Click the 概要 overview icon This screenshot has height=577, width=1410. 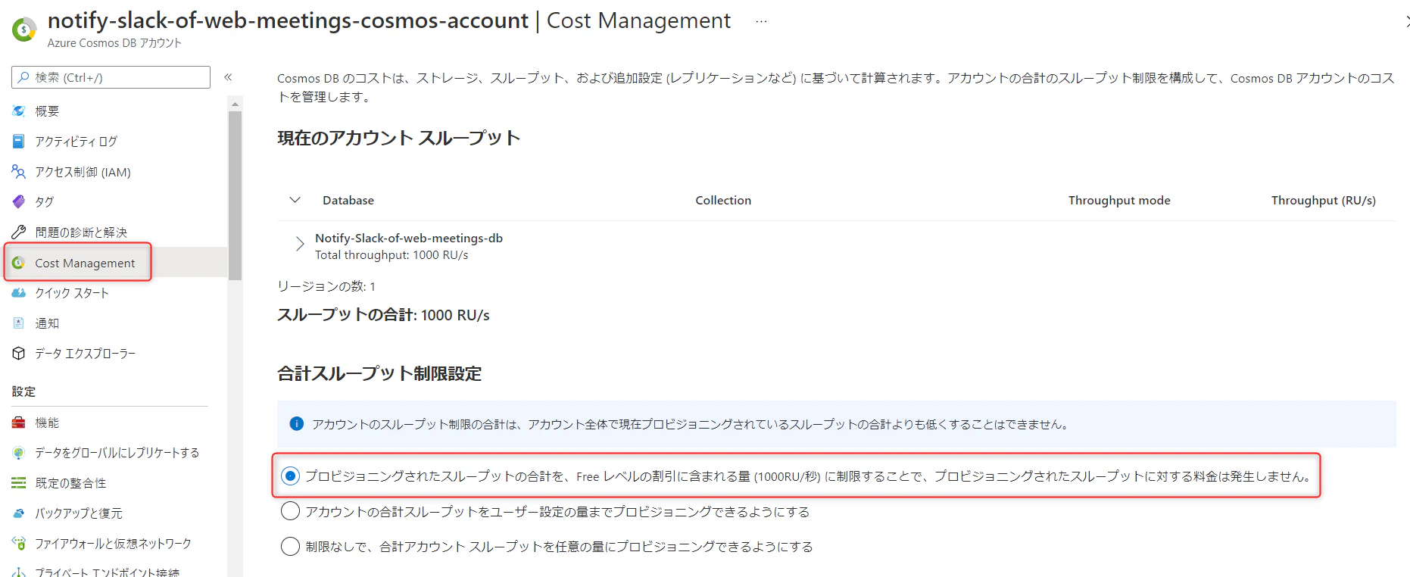pos(19,111)
